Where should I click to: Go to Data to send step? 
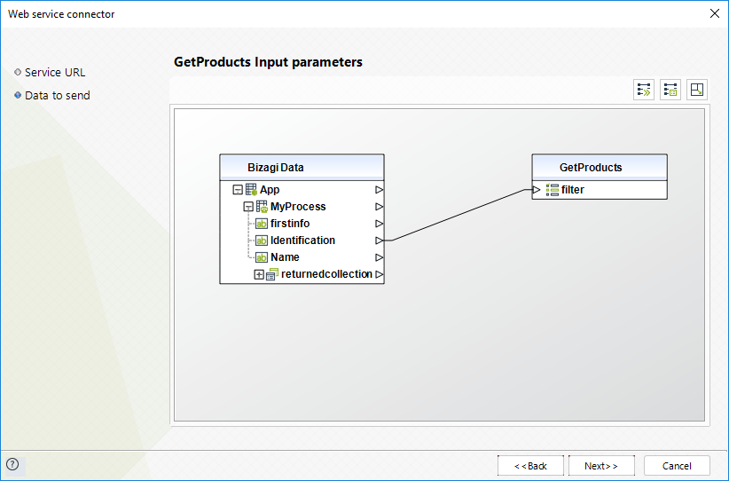pos(57,95)
